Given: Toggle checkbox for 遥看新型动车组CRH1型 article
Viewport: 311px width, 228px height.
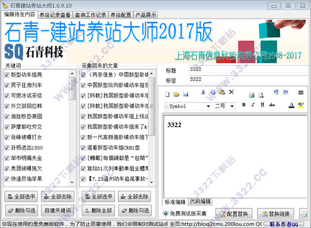Looking at the screenshot, I should [x=83, y=148].
